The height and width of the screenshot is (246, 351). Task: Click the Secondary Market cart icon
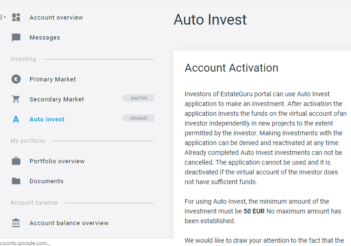[x=16, y=99]
